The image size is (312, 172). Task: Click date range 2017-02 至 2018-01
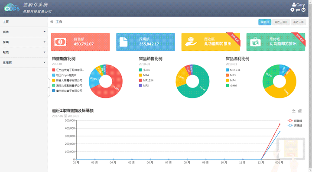click(65, 116)
